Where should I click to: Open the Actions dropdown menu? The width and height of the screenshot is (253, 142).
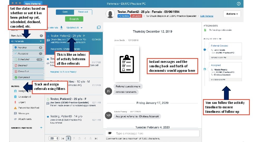click(232, 14)
